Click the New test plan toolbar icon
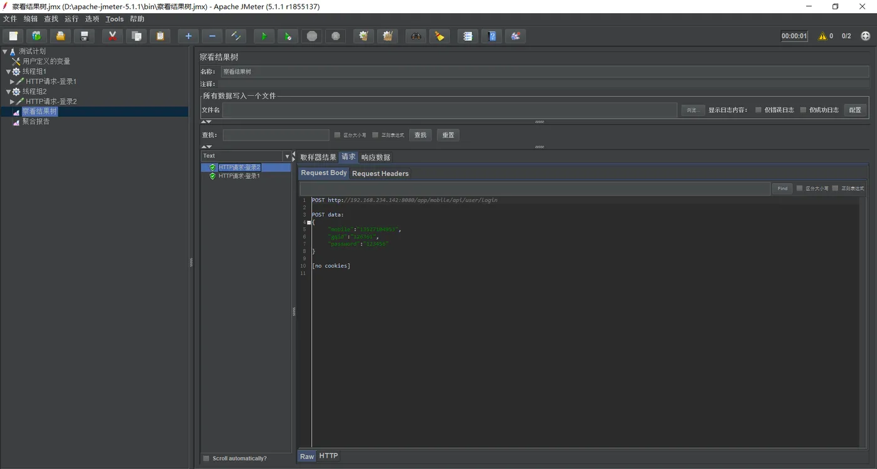Viewport: 877px width, 469px height. [x=13, y=36]
